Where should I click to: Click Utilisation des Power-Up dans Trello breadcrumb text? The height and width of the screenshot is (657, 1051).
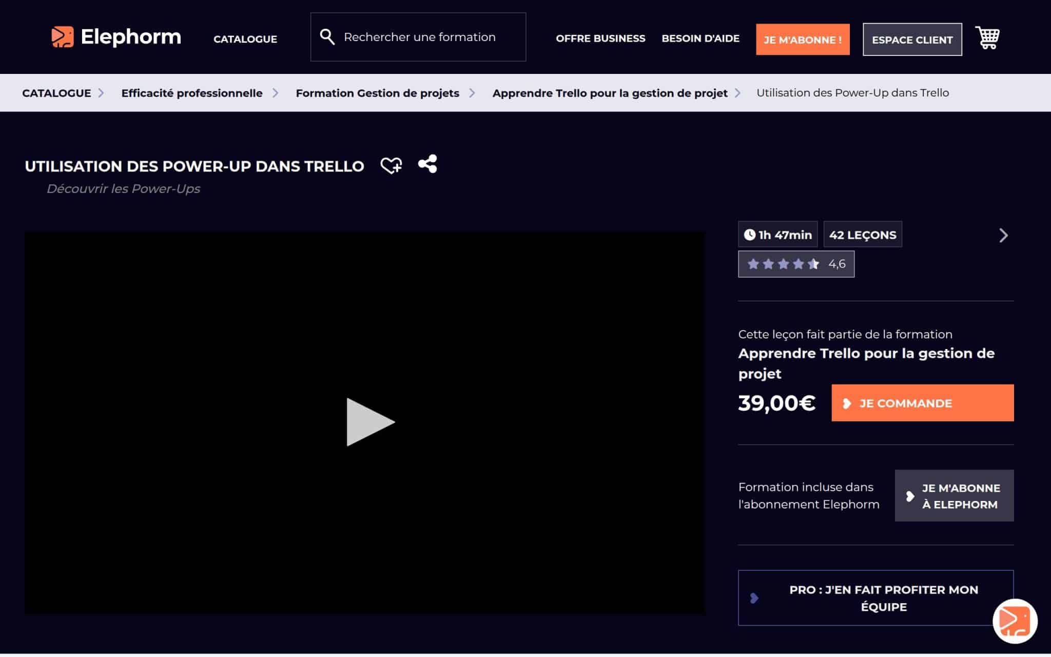tap(852, 93)
